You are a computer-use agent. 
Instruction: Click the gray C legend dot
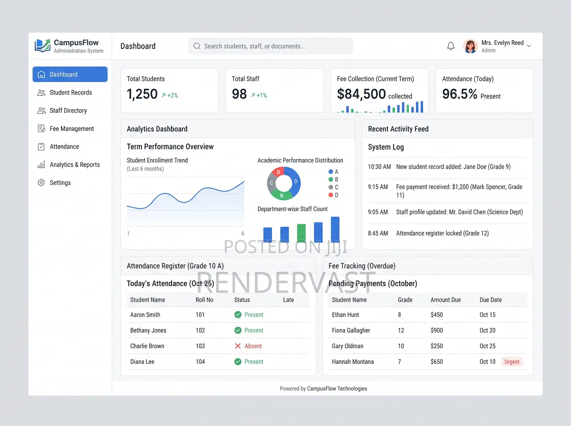[x=331, y=187]
